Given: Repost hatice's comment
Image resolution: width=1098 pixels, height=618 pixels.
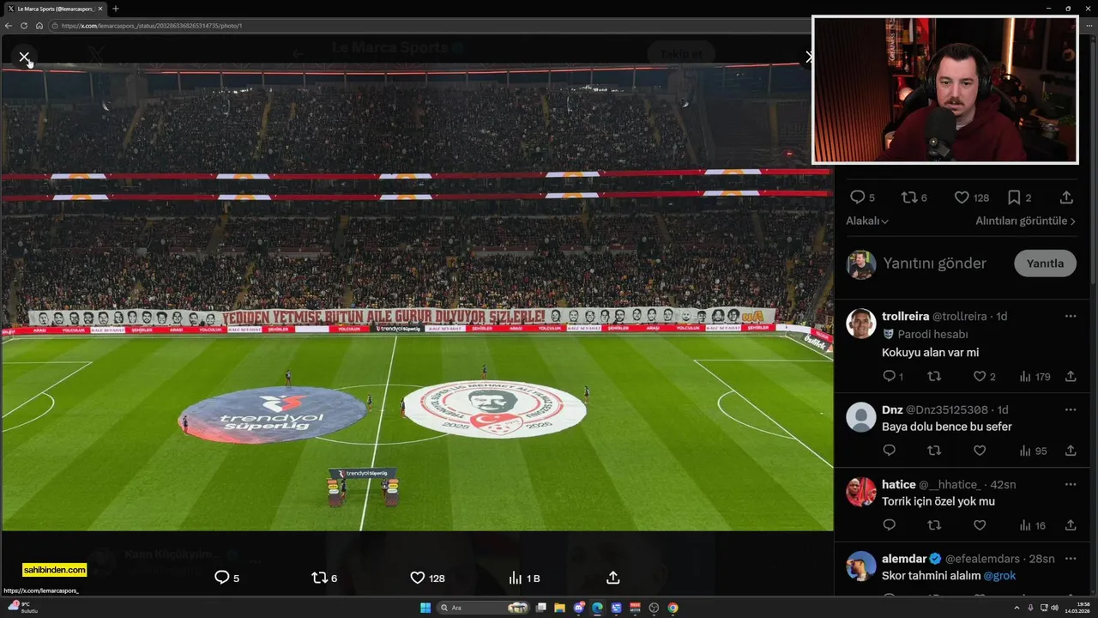Looking at the screenshot, I should (x=934, y=525).
